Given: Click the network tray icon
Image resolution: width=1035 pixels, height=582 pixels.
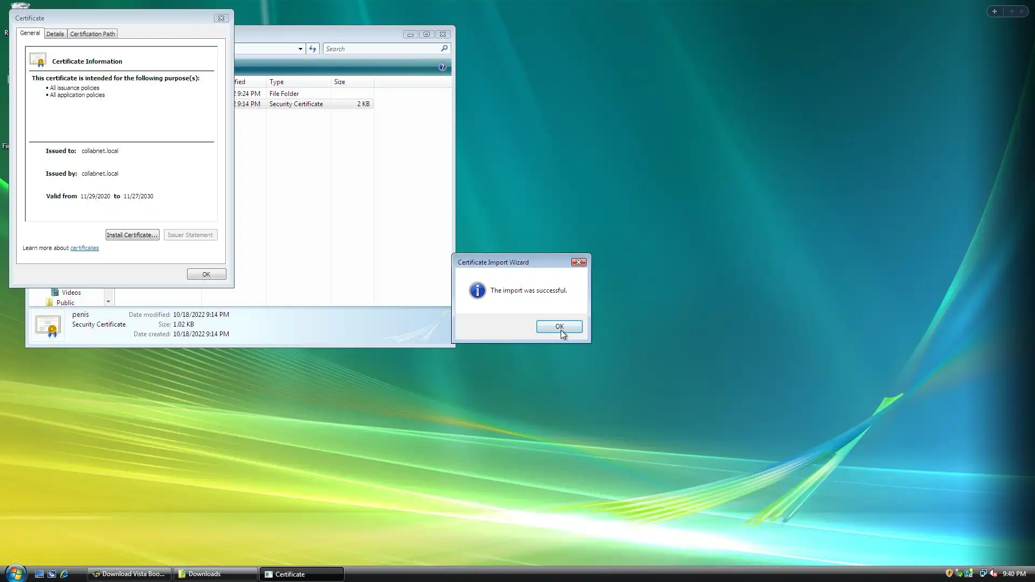Looking at the screenshot, I should [983, 573].
